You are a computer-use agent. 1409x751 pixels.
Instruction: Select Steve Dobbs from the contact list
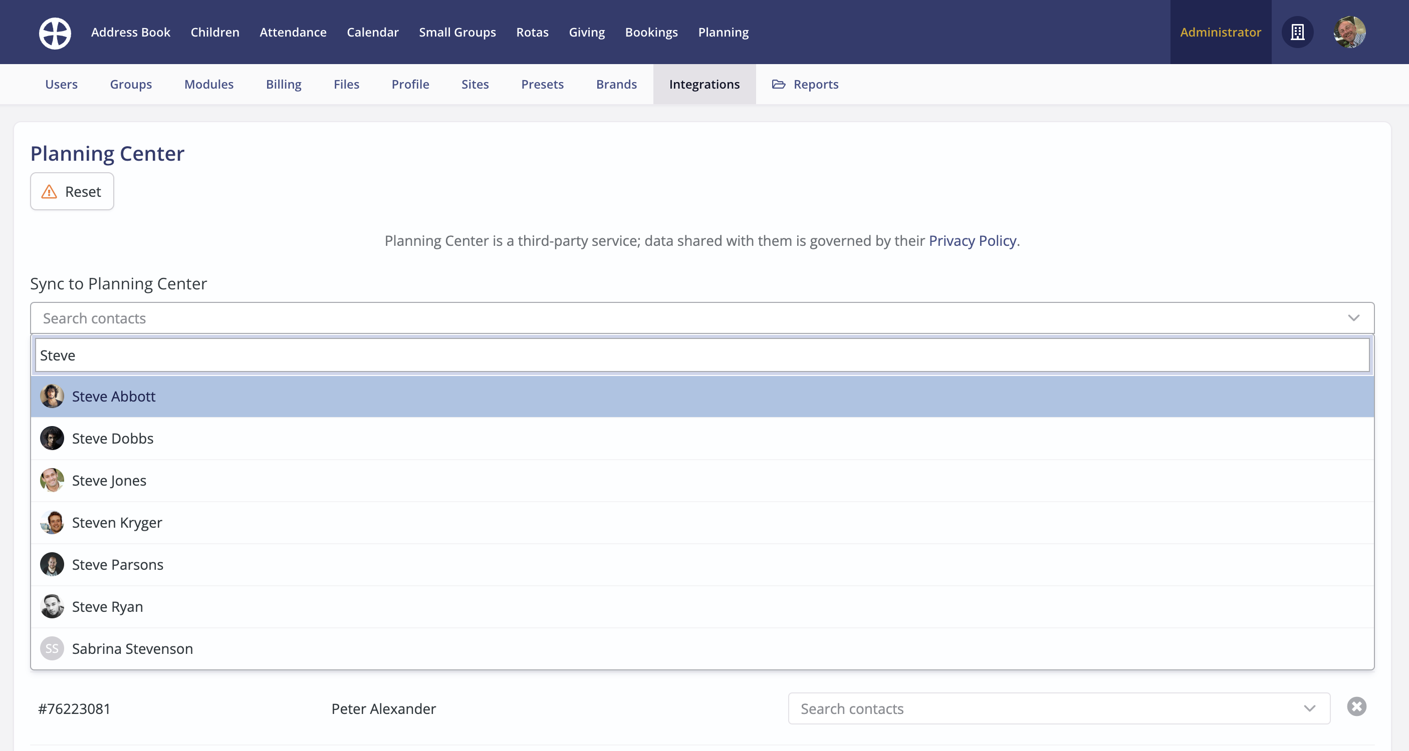coord(112,438)
